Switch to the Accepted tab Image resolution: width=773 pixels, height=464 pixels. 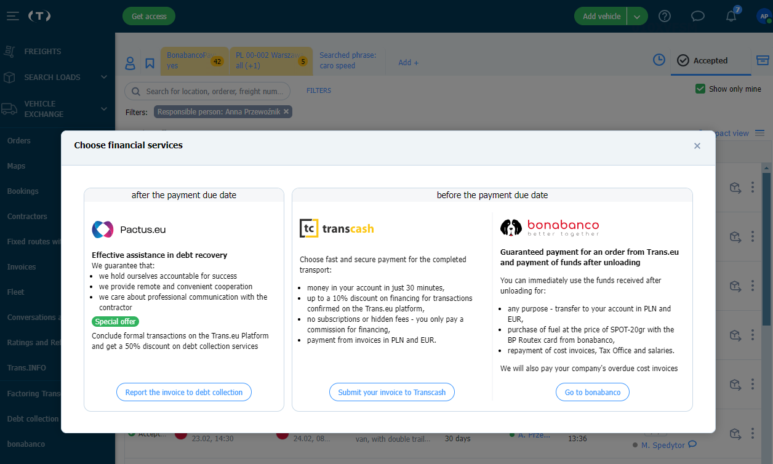710,60
